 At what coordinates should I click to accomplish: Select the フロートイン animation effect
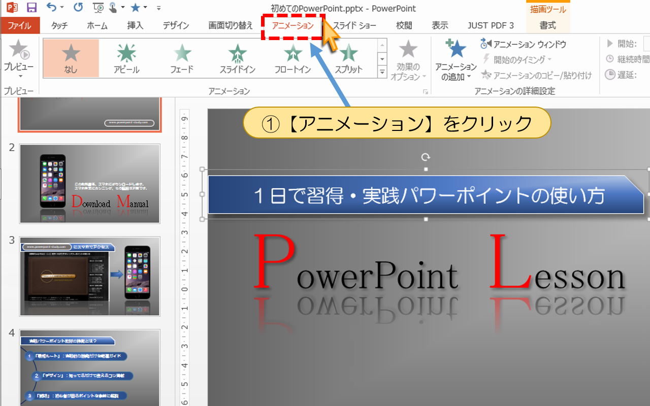point(293,58)
